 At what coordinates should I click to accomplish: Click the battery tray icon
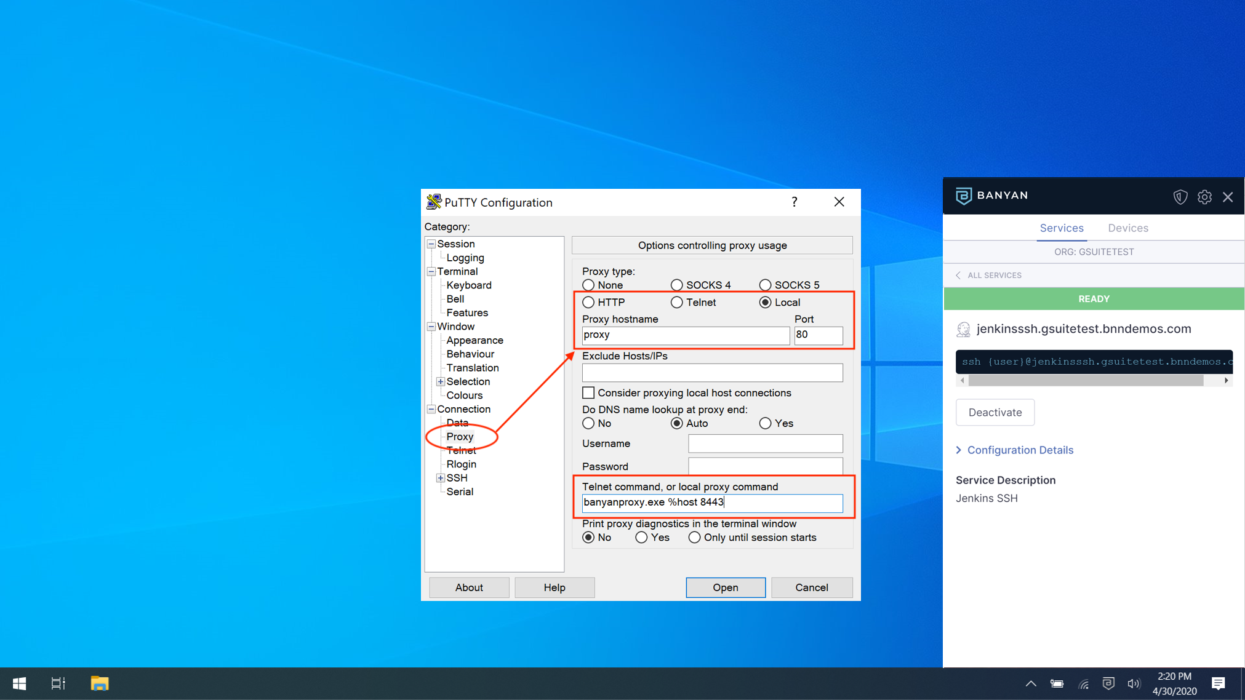coord(1057,683)
